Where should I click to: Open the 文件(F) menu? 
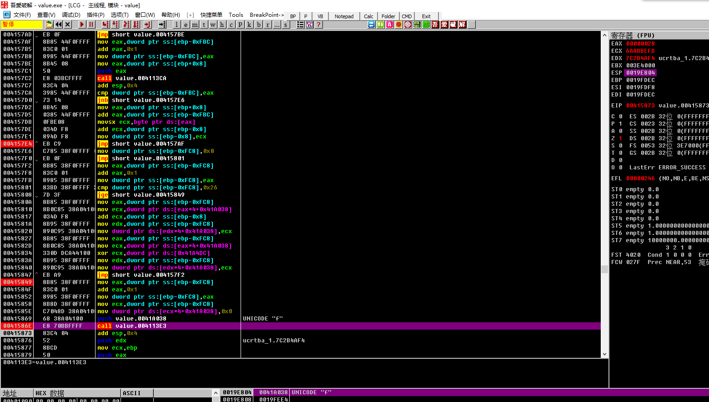click(x=22, y=15)
